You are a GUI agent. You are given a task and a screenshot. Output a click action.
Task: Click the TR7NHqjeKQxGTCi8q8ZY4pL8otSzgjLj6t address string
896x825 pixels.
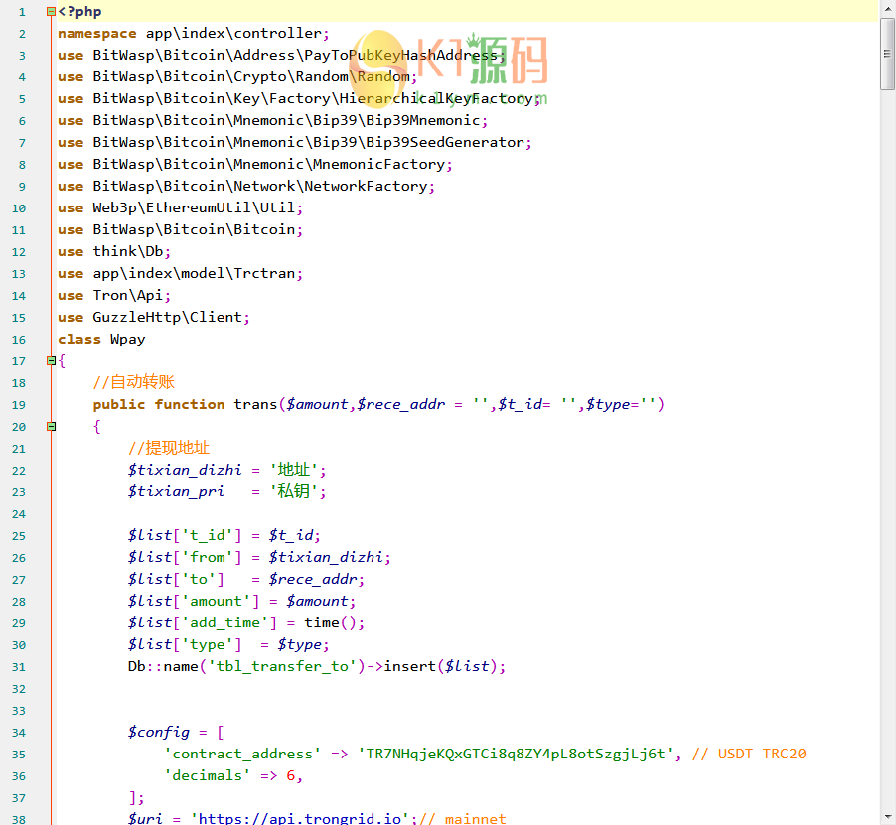(515, 755)
